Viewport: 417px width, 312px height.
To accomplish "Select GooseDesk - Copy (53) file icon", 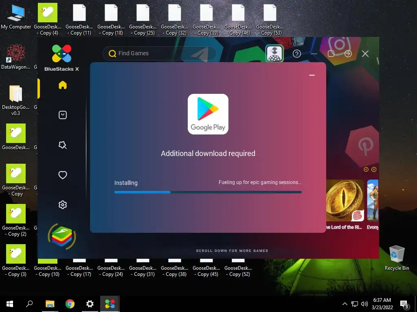I will coord(270,19).
